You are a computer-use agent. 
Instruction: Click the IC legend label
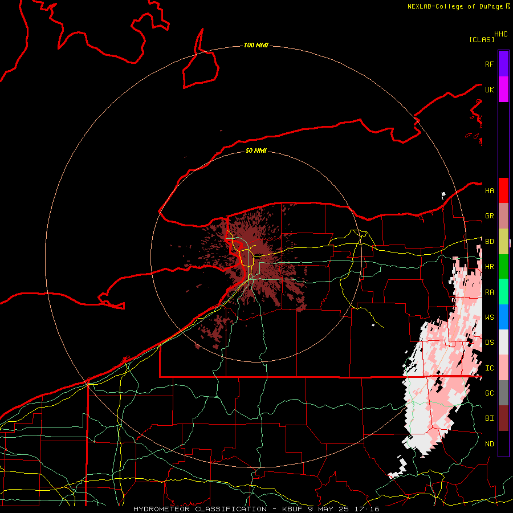point(489,368)
